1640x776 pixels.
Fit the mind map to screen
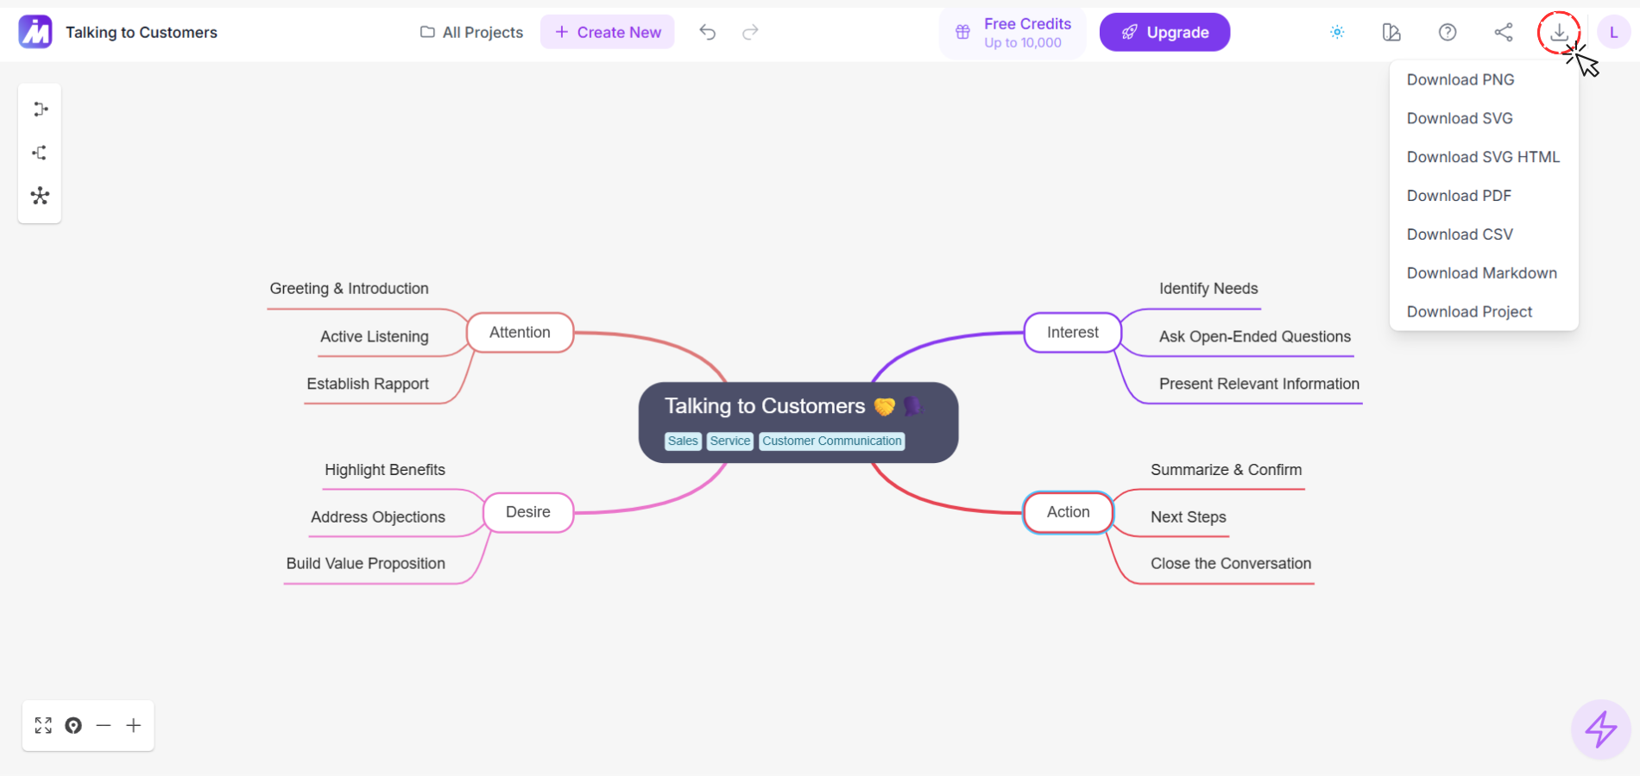(x=43, y=725)
